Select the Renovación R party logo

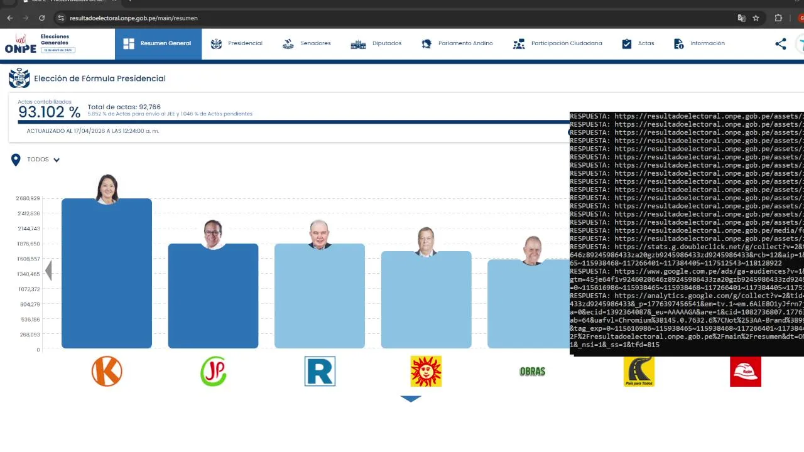320,371
